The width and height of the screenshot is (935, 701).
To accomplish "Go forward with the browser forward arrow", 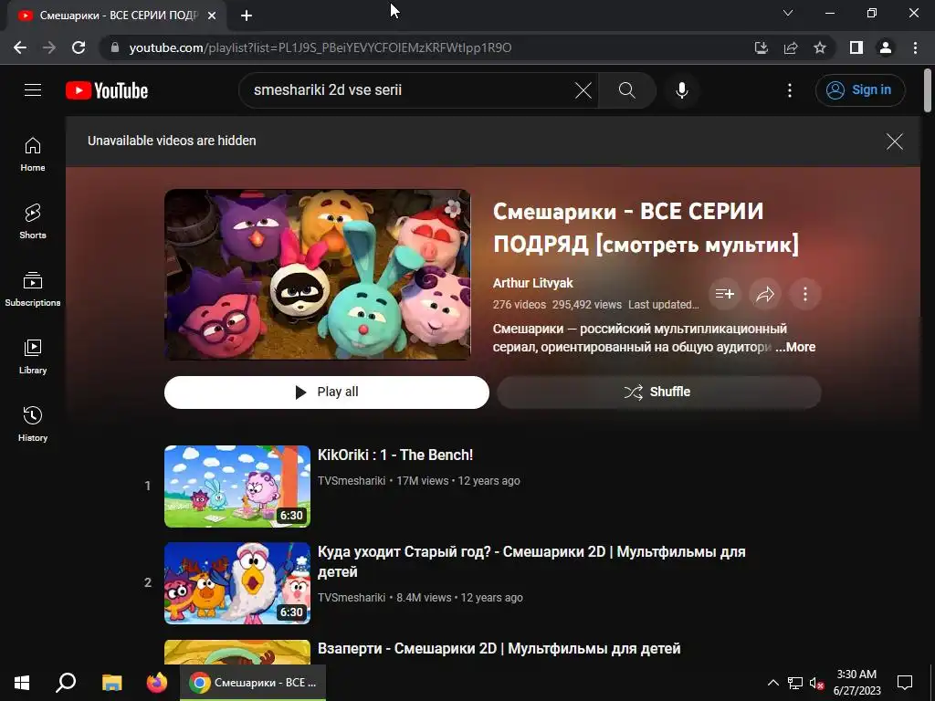I will [x=49, y=47].
